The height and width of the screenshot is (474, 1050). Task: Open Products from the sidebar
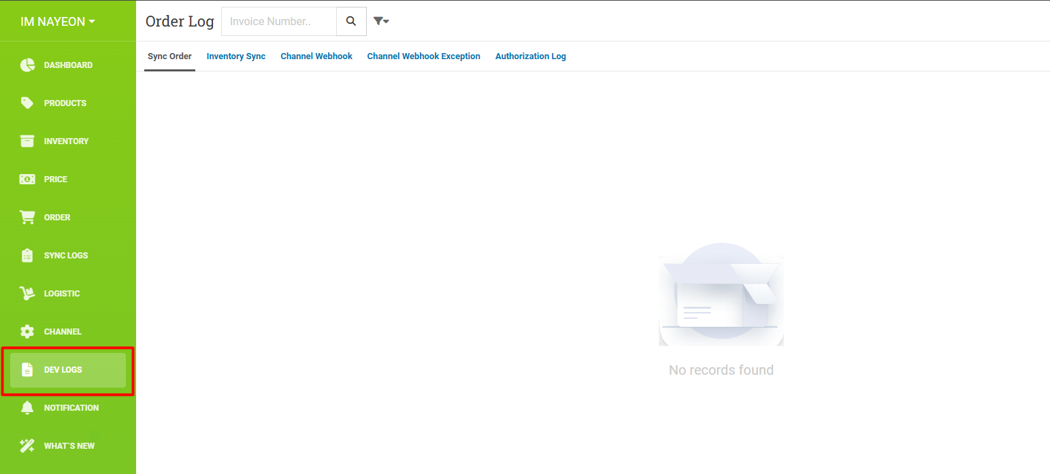68,103
